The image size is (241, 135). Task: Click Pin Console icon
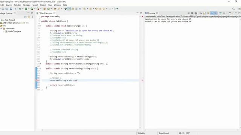(220, 13)
